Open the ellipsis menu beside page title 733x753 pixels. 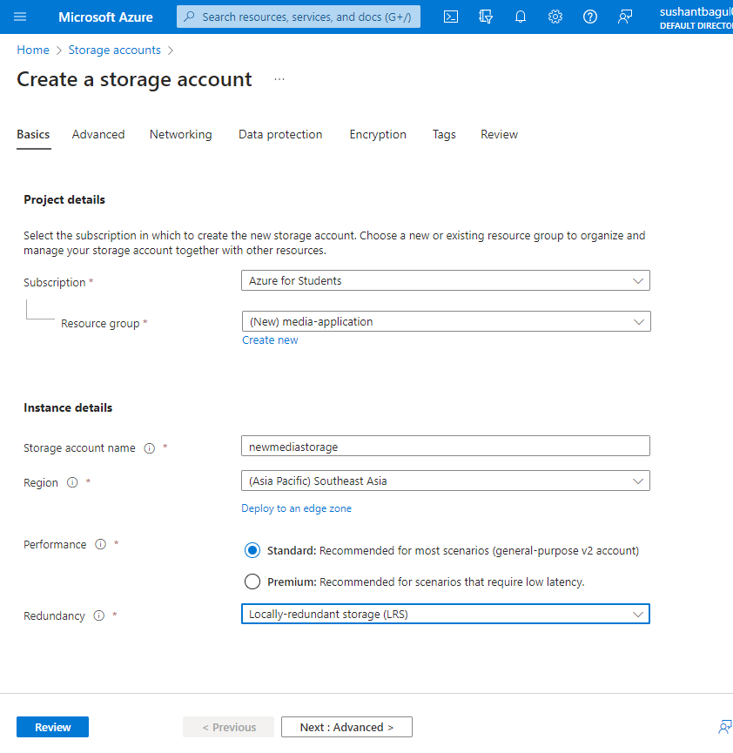pos(279,79)
